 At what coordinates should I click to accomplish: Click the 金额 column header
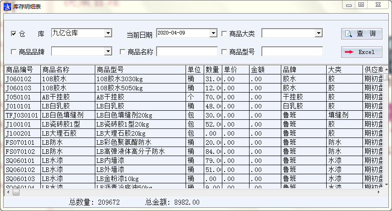click(x=265, y=69)
